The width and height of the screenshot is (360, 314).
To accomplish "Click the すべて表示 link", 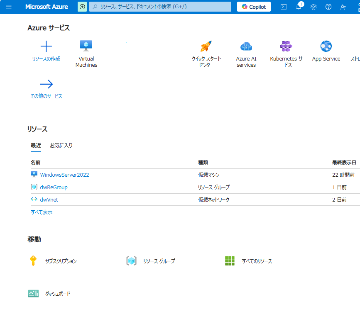I will click(x=42, y=212).
